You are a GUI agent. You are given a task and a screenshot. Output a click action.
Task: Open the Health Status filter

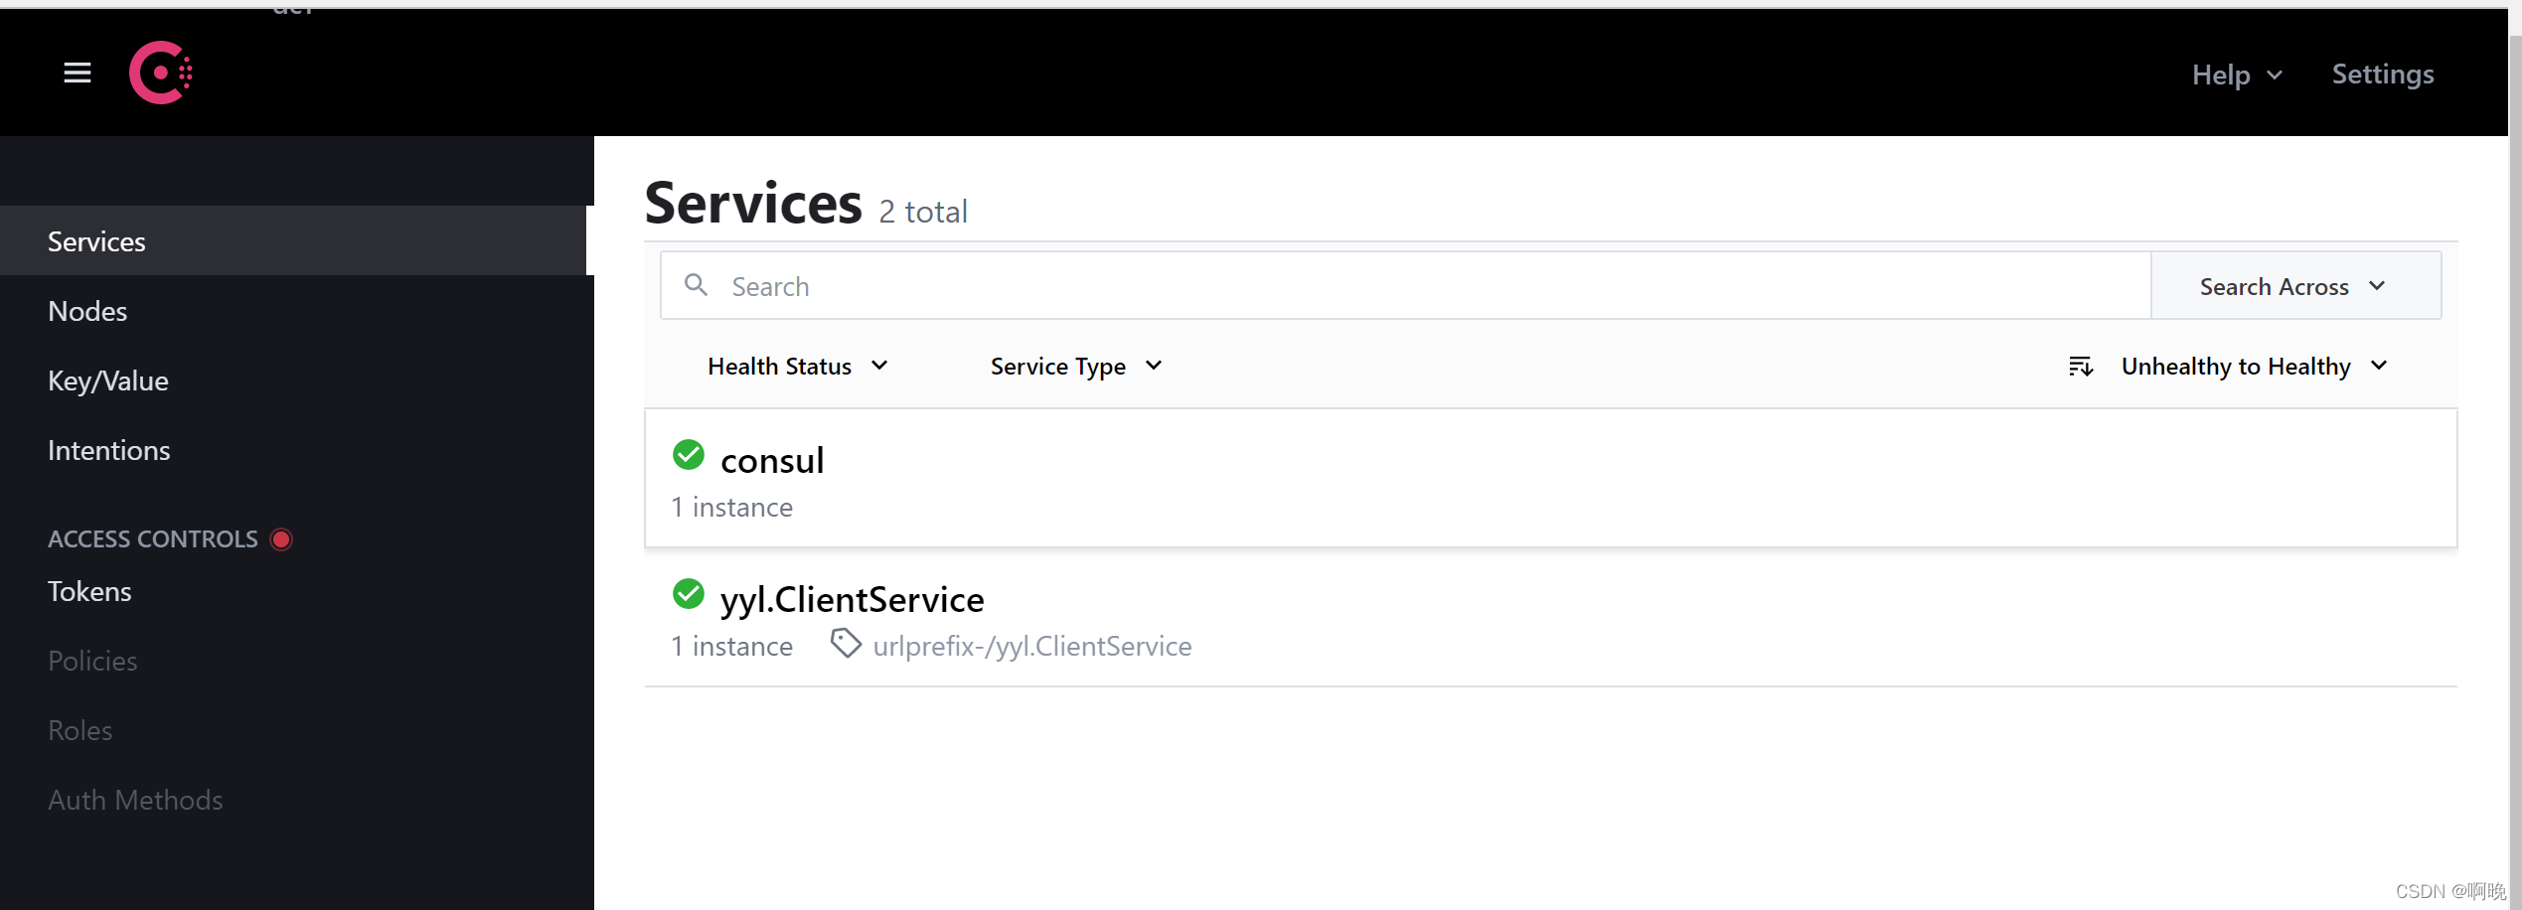click(x=798, y=366)
